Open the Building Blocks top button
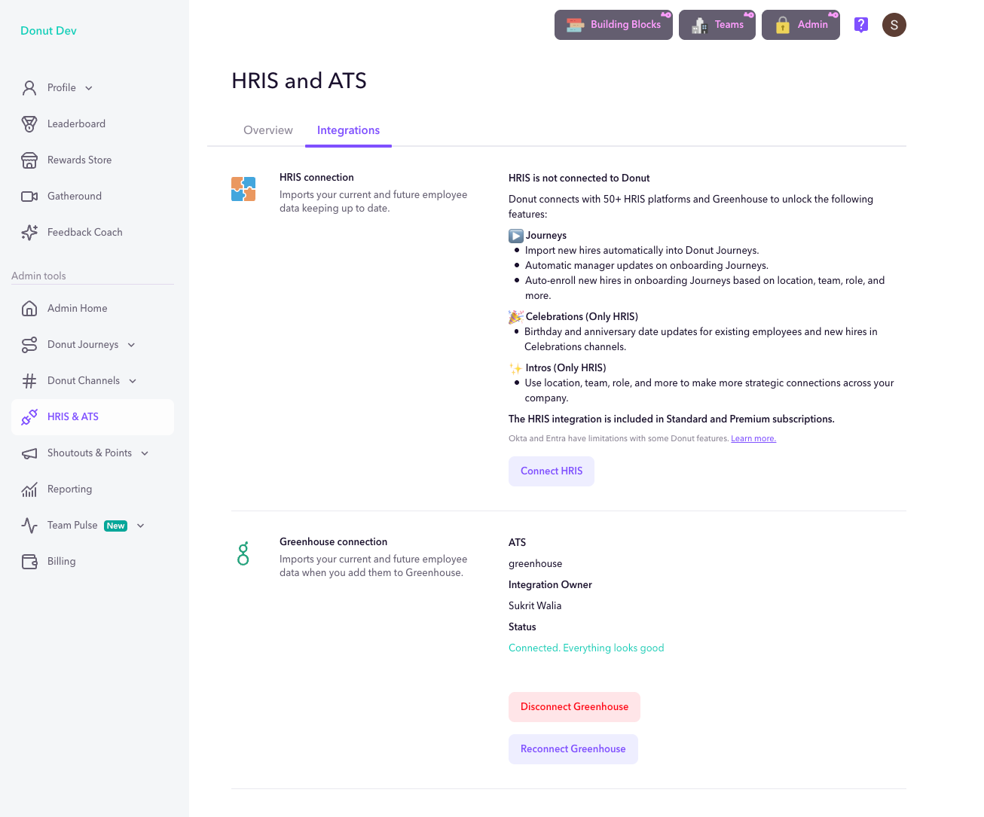Image resolution: width=984 pixels, height=817 pixels. [613, 25]
